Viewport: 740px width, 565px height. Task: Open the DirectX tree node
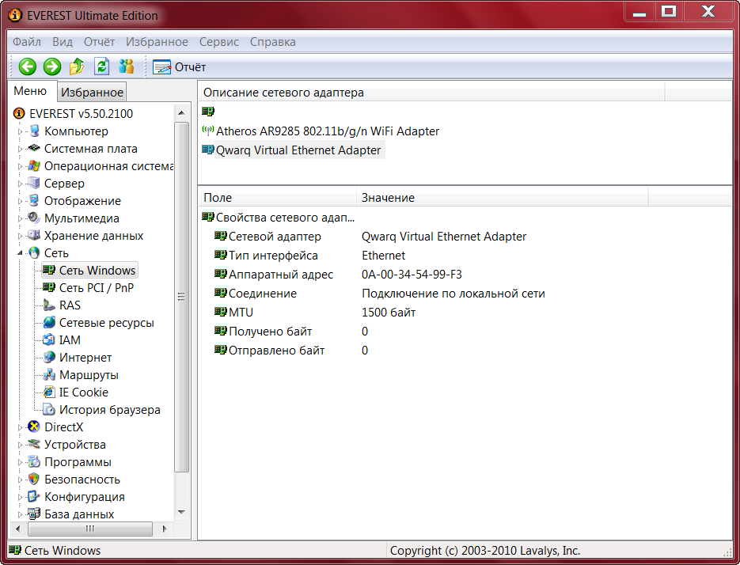63,427
